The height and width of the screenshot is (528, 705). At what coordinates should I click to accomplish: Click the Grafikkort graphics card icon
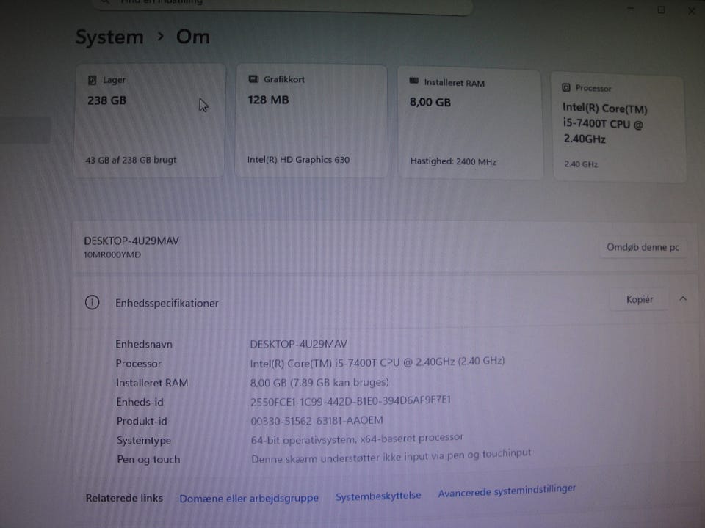tap(253, 79)
